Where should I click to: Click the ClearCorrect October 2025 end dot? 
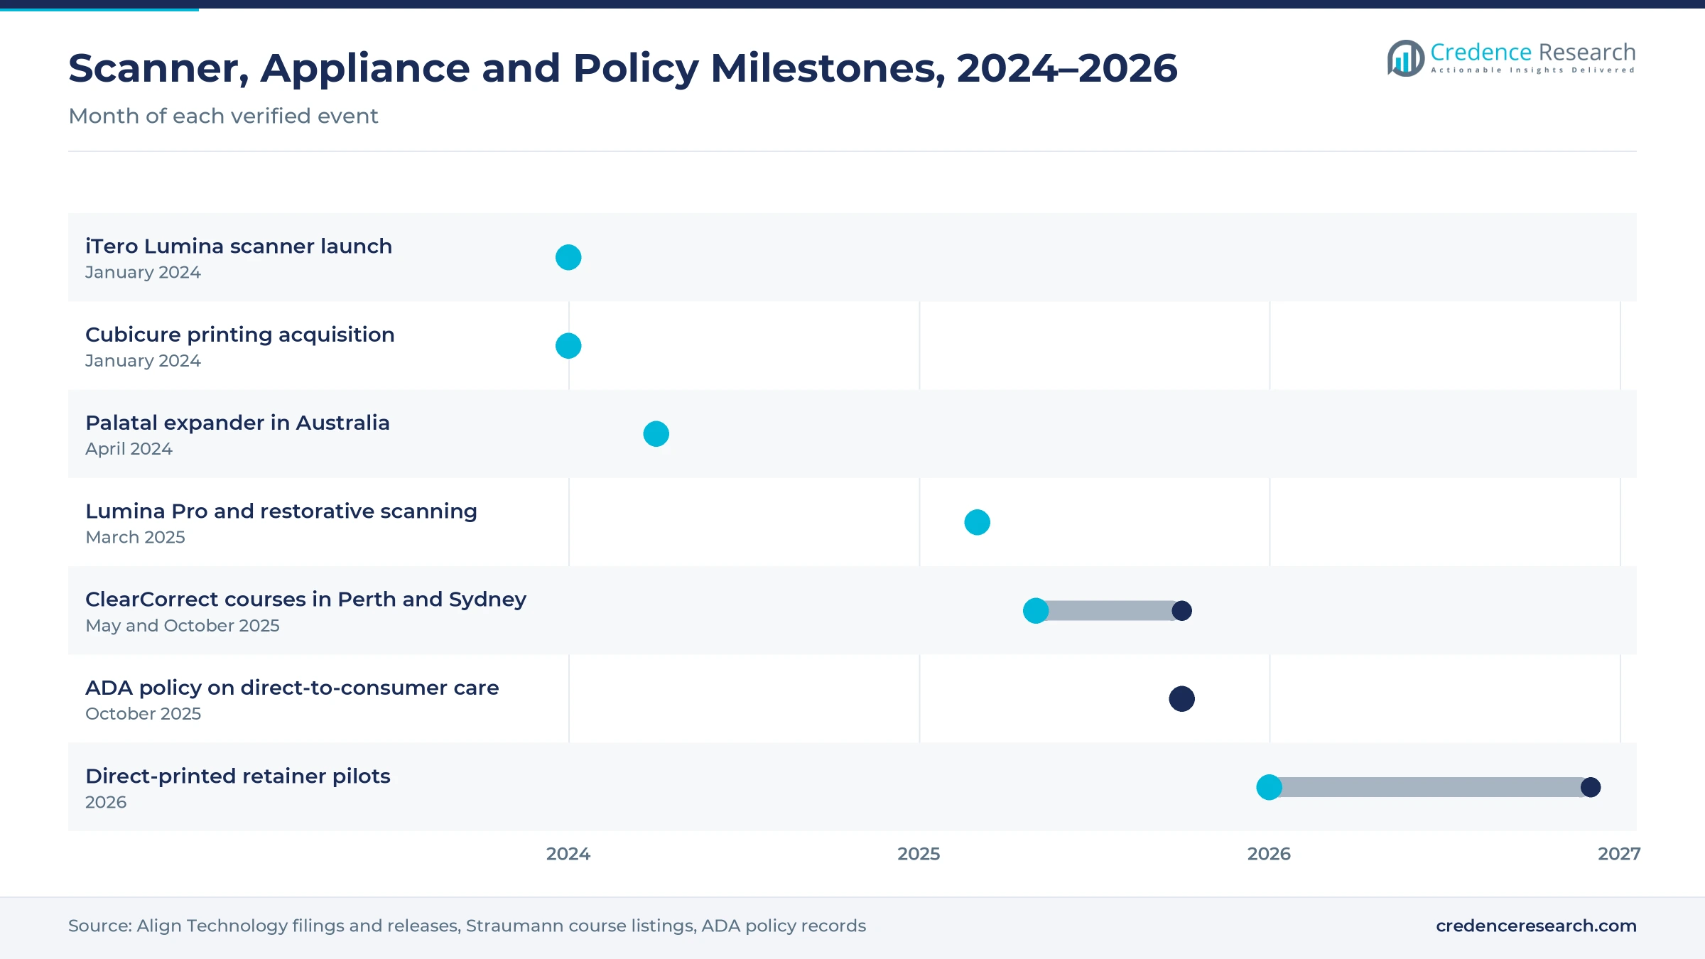coord(1181,611)
